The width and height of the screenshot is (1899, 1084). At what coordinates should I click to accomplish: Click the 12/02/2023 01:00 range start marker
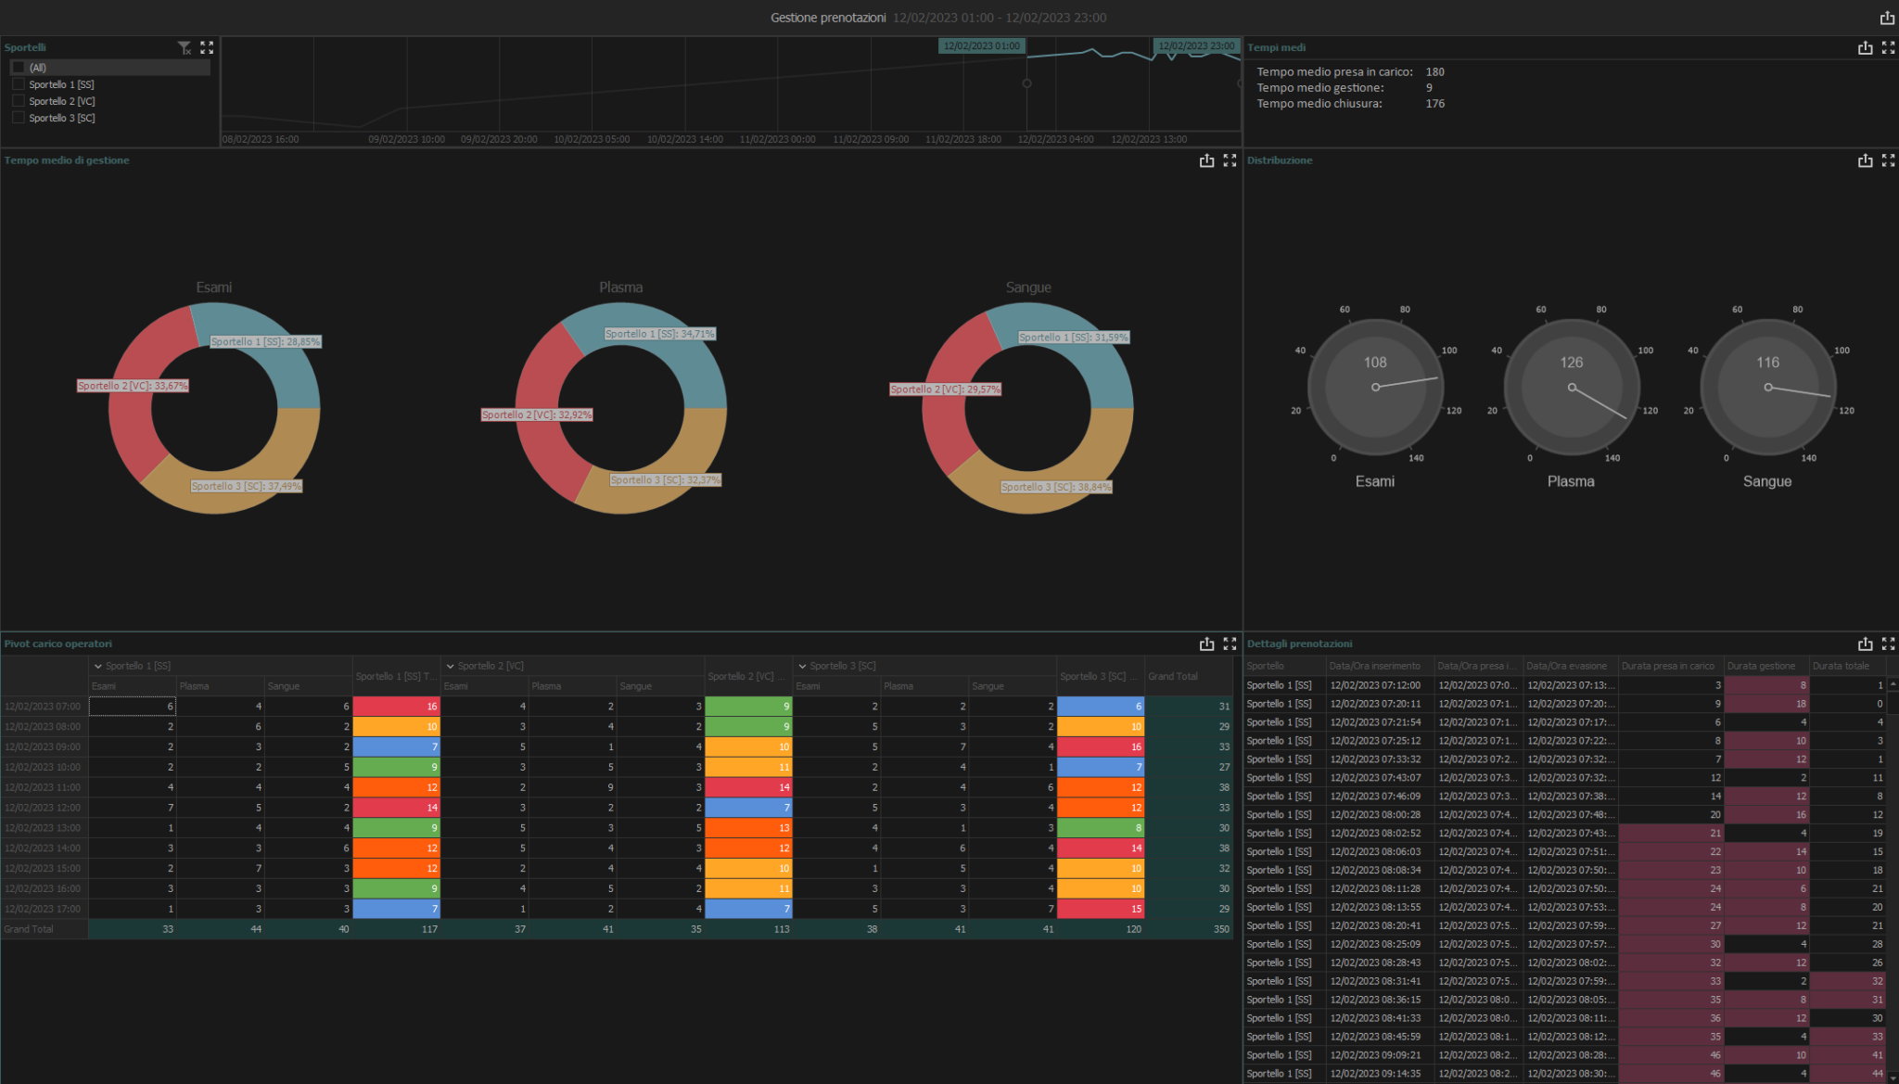click(x=981, y=45)
